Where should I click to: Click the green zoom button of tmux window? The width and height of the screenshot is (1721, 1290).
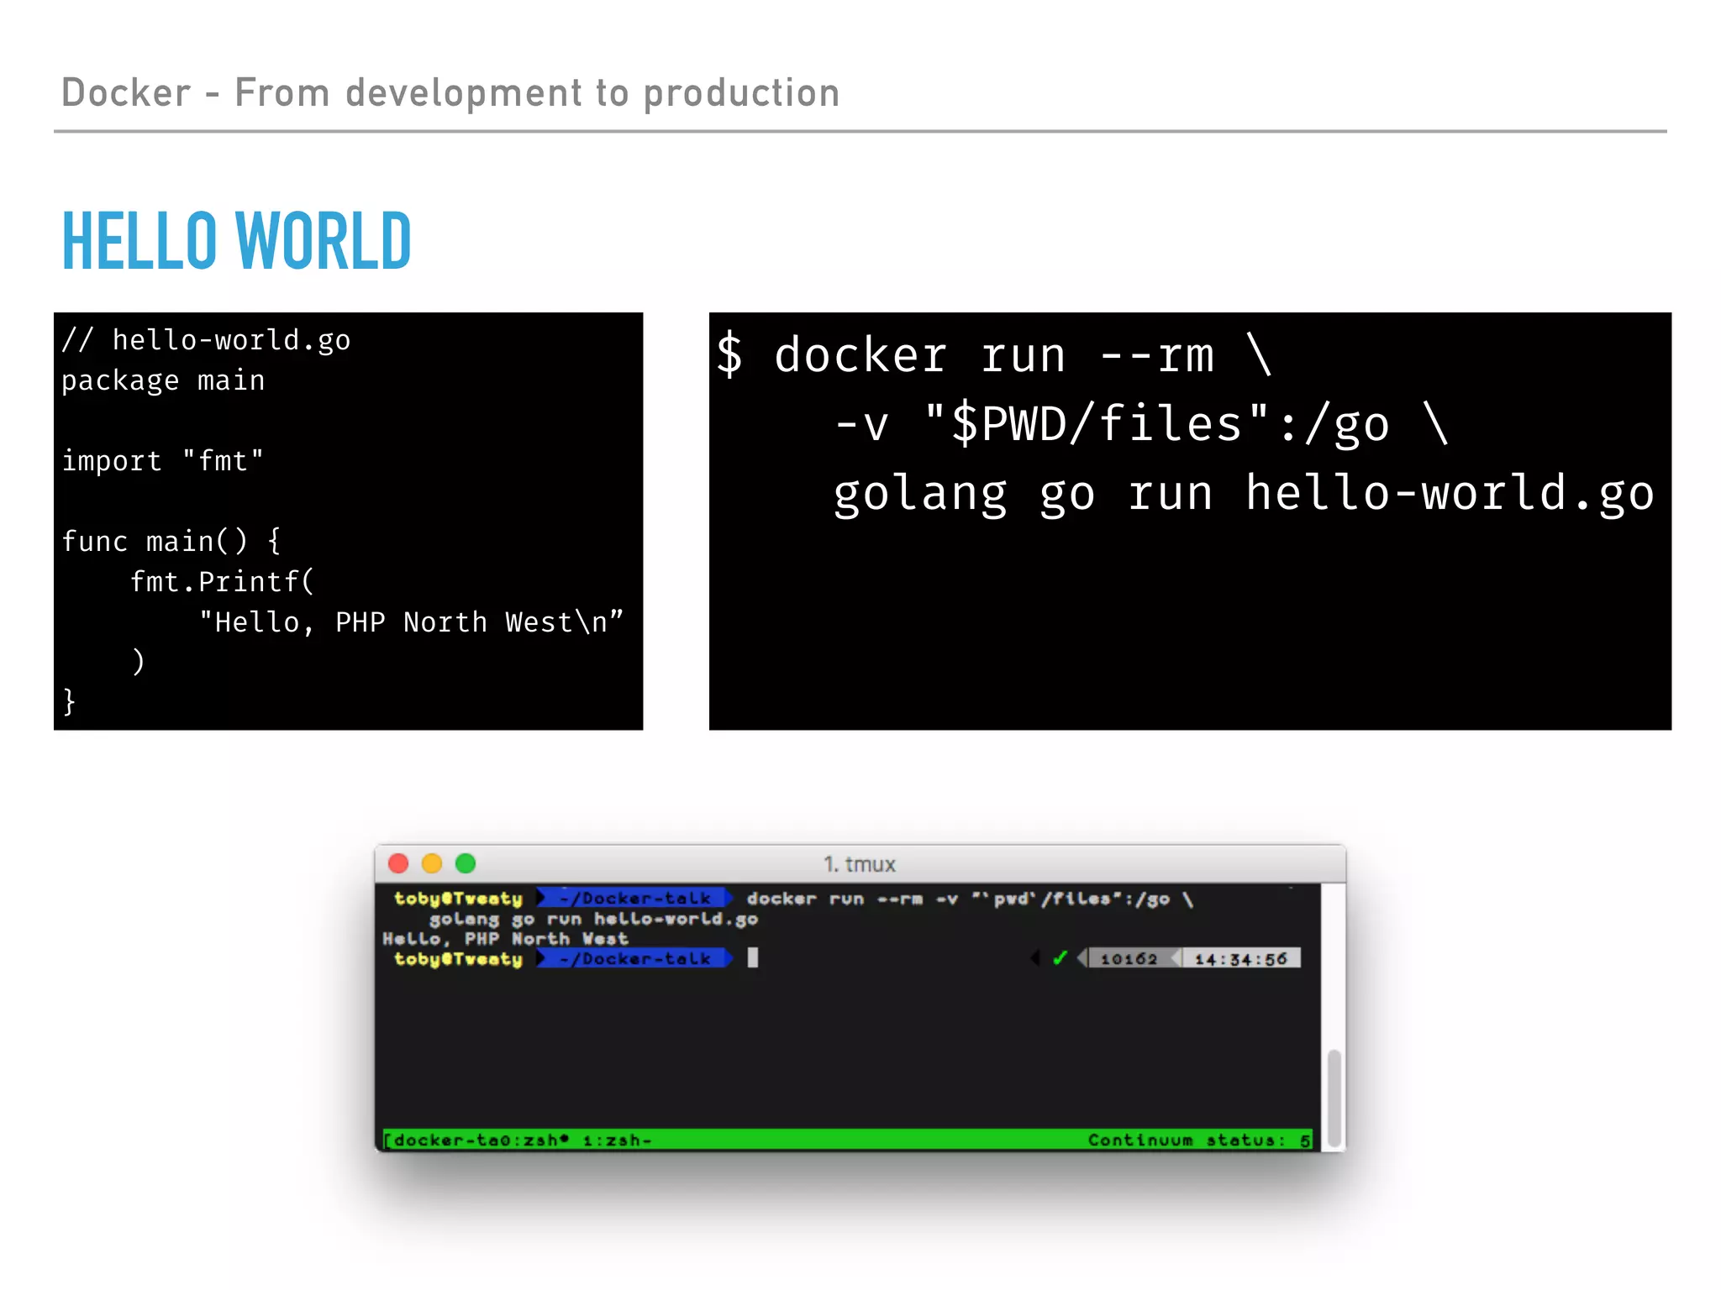pos(466,863)
